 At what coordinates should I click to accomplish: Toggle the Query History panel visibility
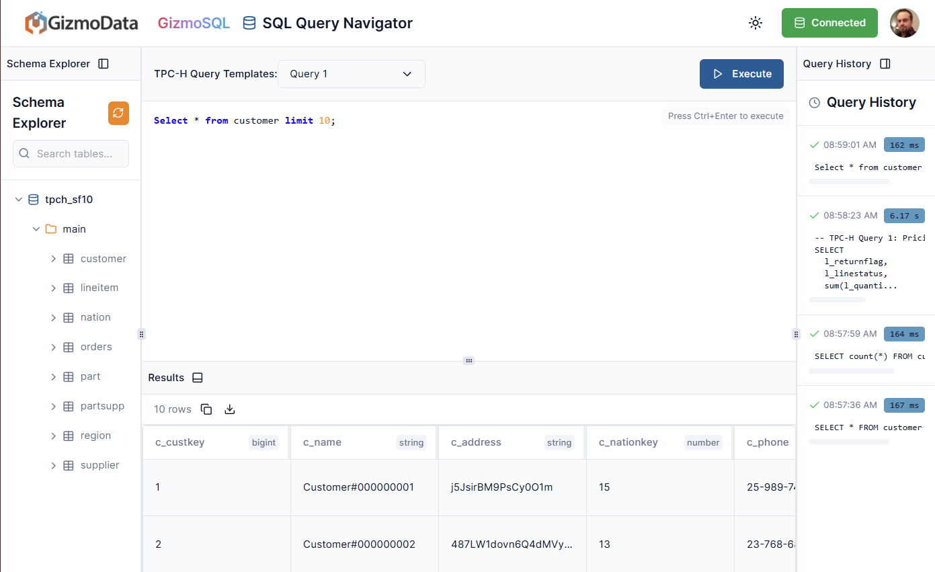[885, 63]
